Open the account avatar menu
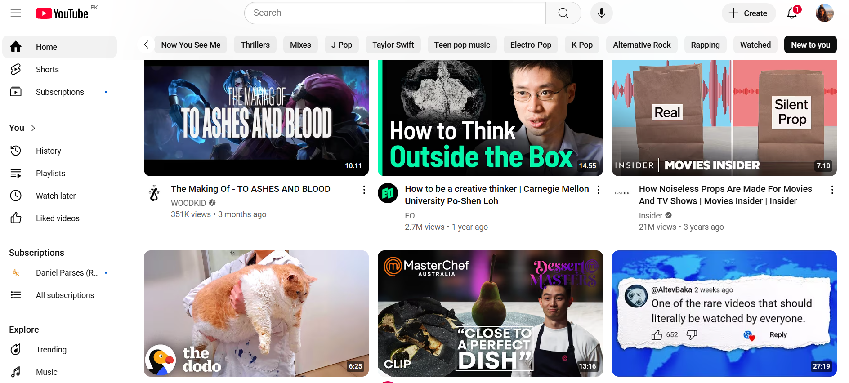Viewport: 849px width, 383px height. coord(824,13)
